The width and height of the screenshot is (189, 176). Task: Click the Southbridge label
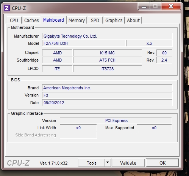(x=28, y=60)
